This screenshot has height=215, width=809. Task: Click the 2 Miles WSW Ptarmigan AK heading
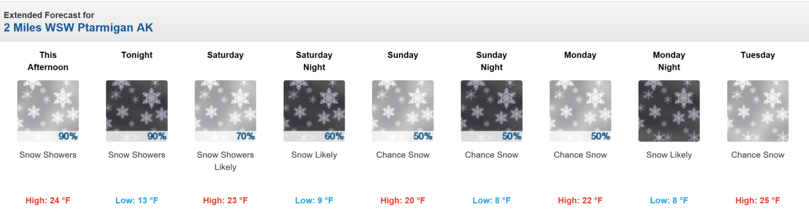tap(79, 27)
